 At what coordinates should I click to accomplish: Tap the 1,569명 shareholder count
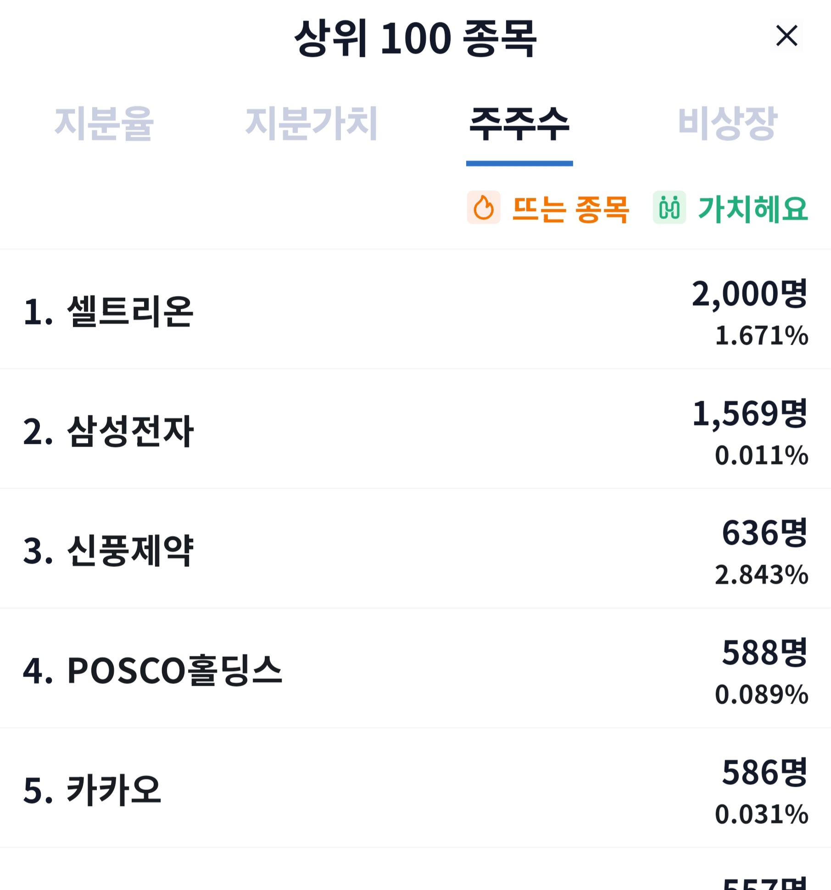point(749,414)
